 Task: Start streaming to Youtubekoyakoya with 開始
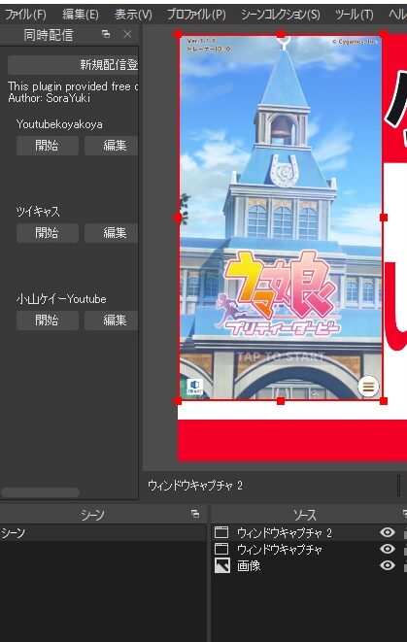click(x=47, y=146)
